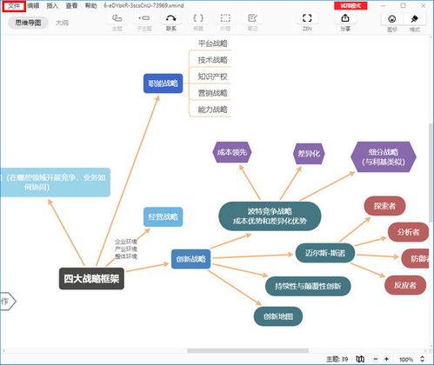Click the Boundary (外框) dashed rectangle icon
434x365 pixels.
pyautogui.click(x=225, y=18)
